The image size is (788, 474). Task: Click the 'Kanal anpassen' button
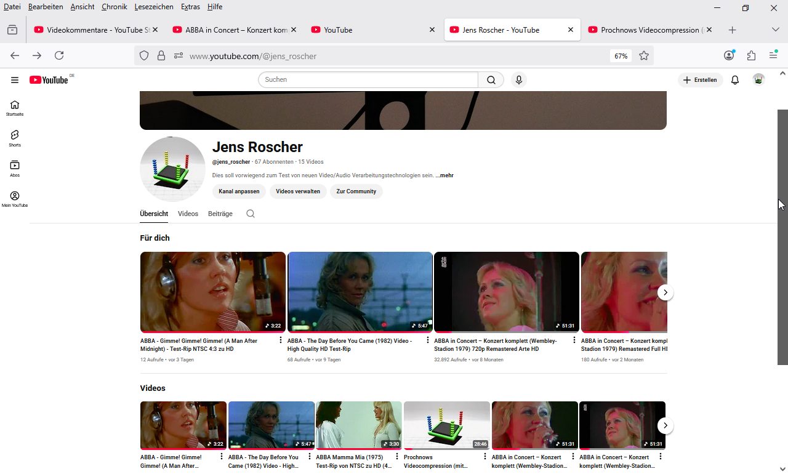[239, 191]
